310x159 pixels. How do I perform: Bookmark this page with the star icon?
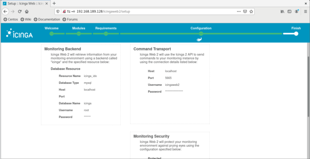pyautogui.click(x=251, y=11)
